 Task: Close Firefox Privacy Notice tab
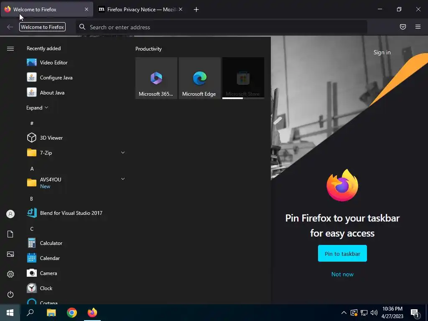tap(181, 9)
